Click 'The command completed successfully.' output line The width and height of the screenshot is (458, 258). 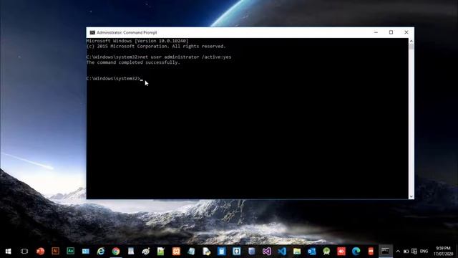point(133,62)
